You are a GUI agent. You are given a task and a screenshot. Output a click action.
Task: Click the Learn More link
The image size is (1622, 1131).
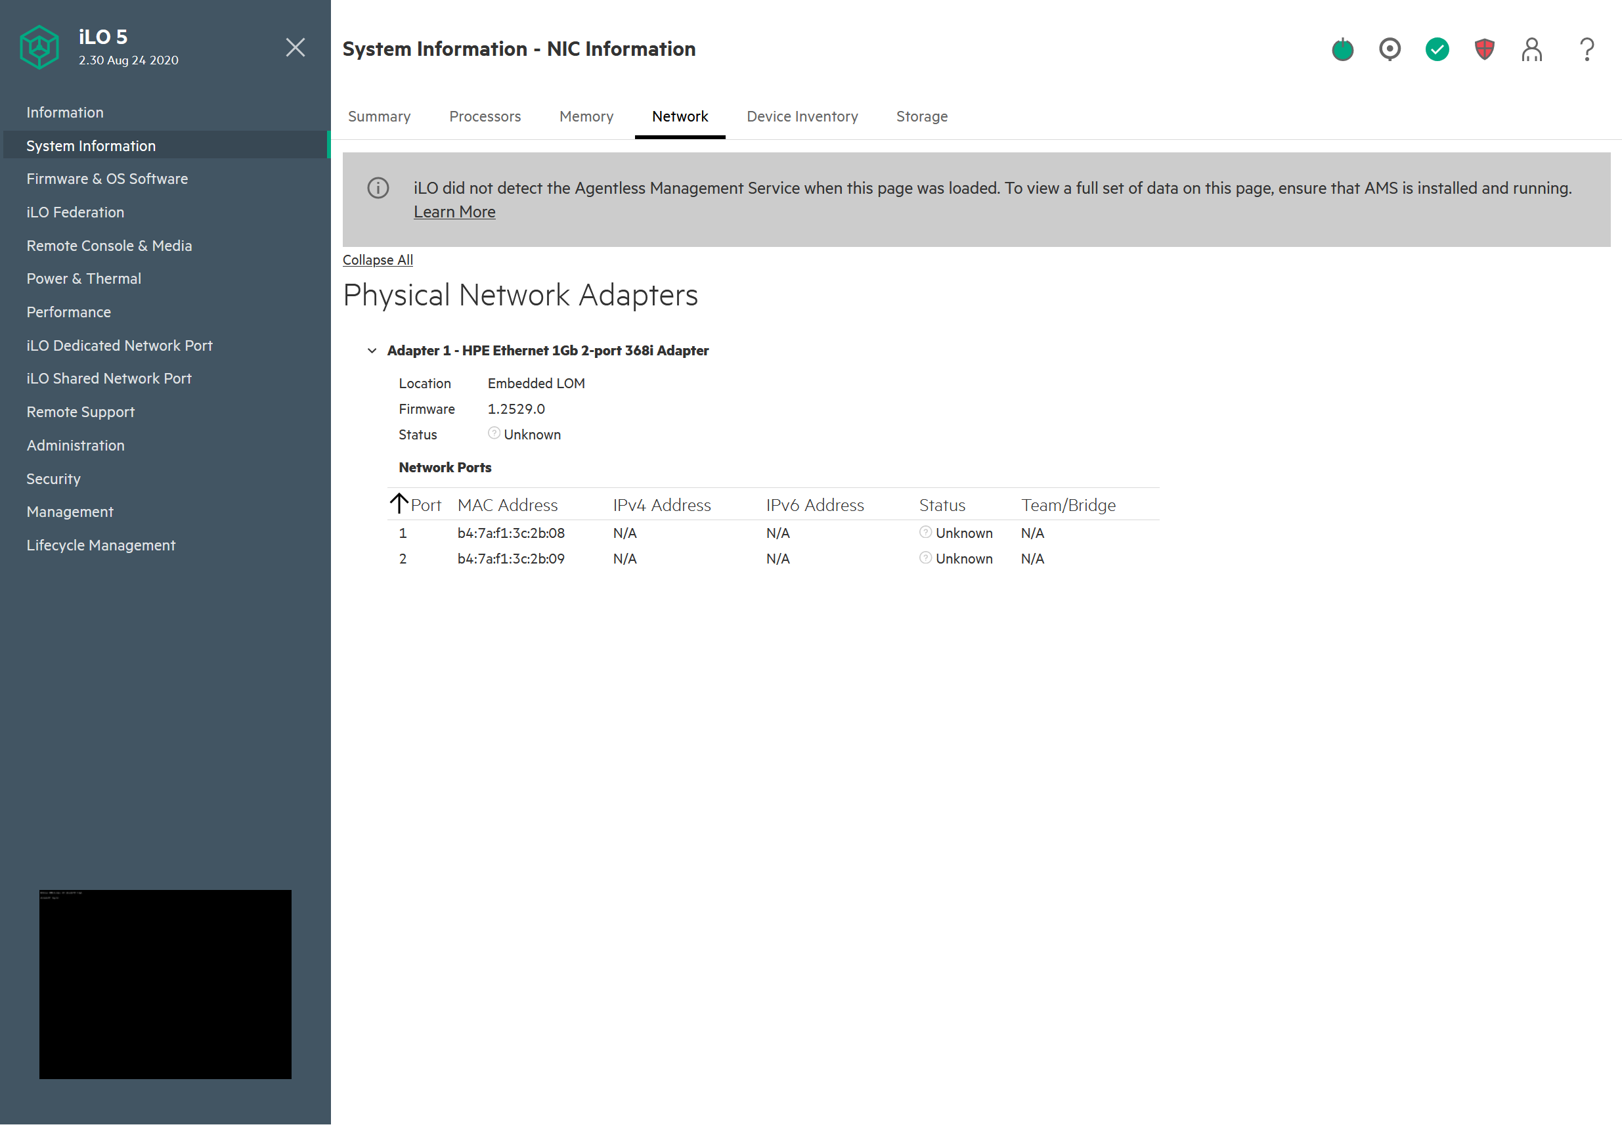(x=454, y=212)
